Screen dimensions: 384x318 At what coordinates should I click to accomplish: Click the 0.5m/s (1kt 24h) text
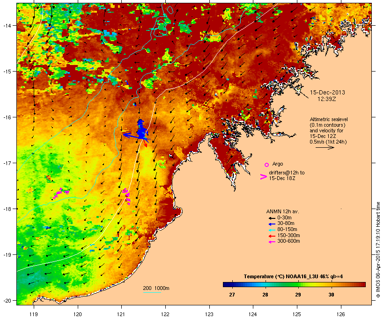pyautogui.click(x=328, y=142)
